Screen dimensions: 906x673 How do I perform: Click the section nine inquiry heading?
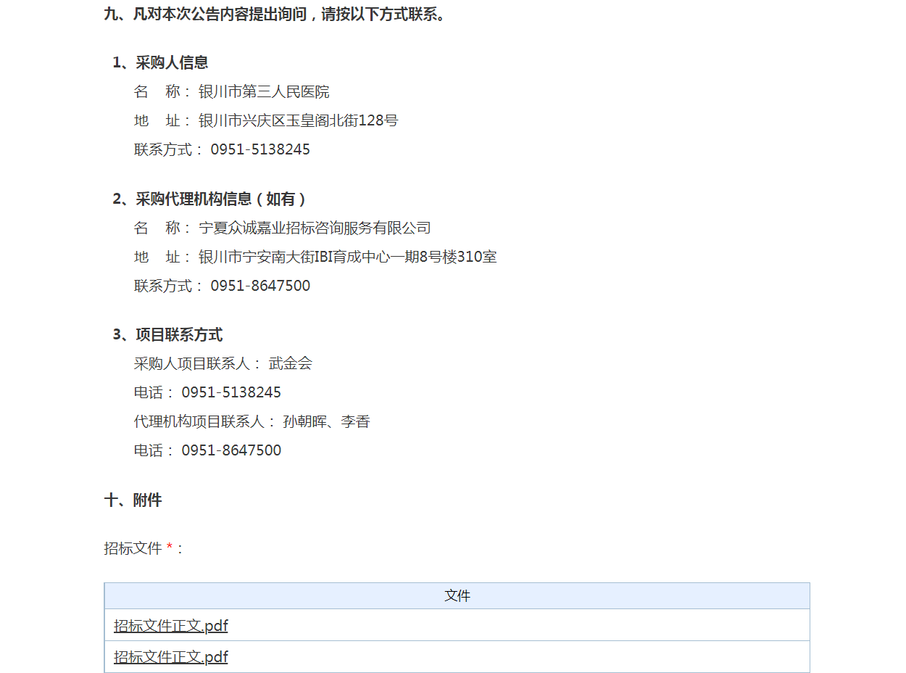coord(275,15)
